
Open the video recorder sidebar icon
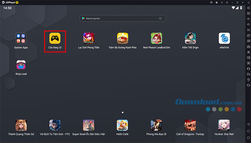[x=248, y=57]
